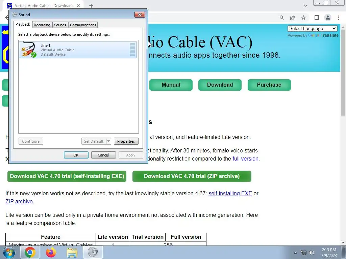Open the Communications tab
This screenshot has width=346, height=259.
83,25
